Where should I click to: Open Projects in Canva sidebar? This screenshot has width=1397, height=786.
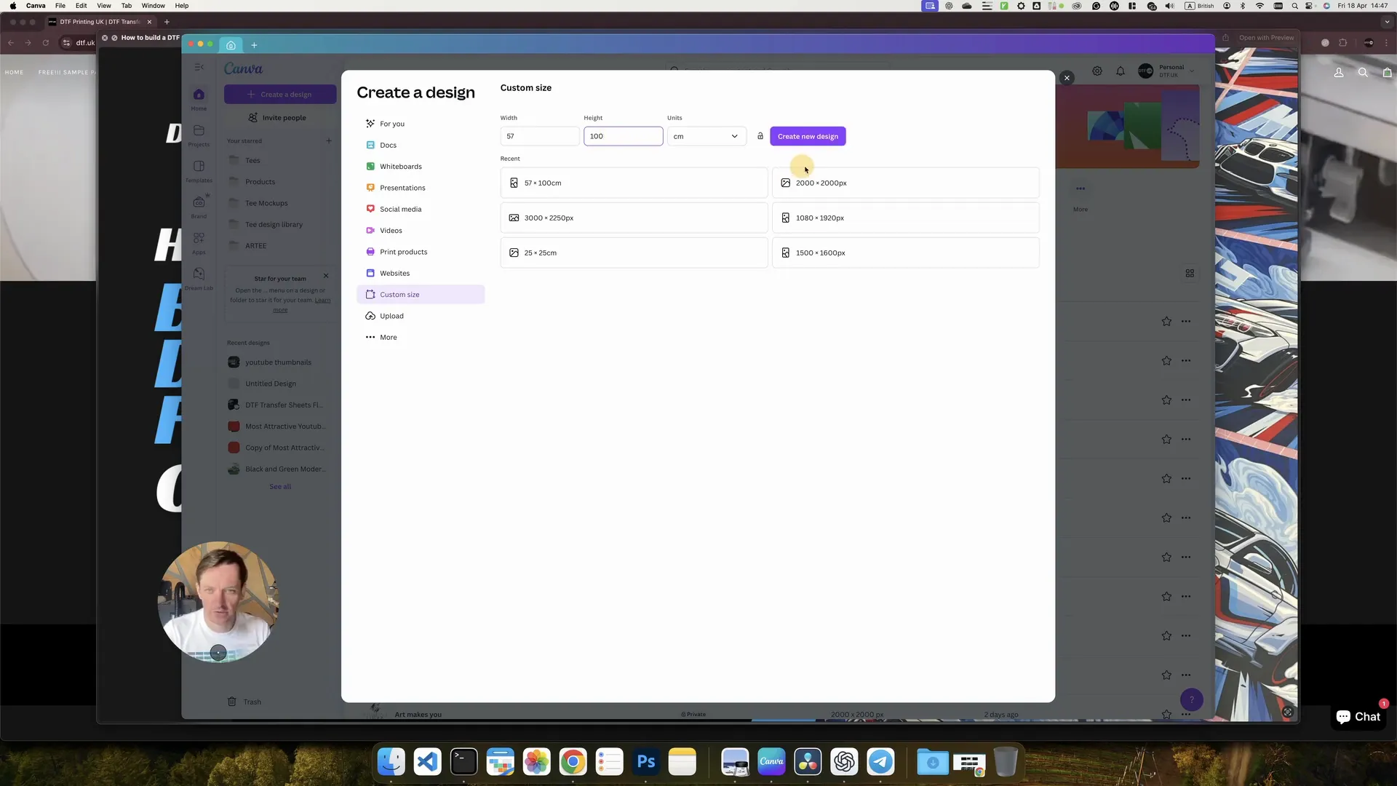coord(199,135)
